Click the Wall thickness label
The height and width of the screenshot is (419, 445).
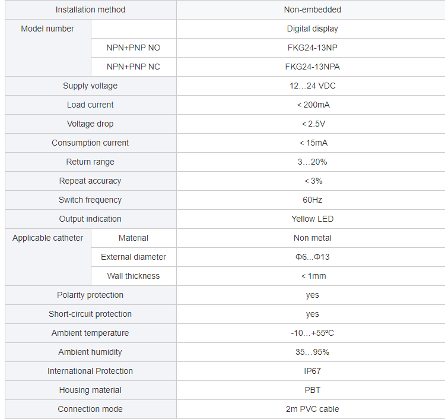coord(133,276)
